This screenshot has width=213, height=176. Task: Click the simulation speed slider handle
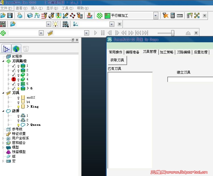point(173,33)
